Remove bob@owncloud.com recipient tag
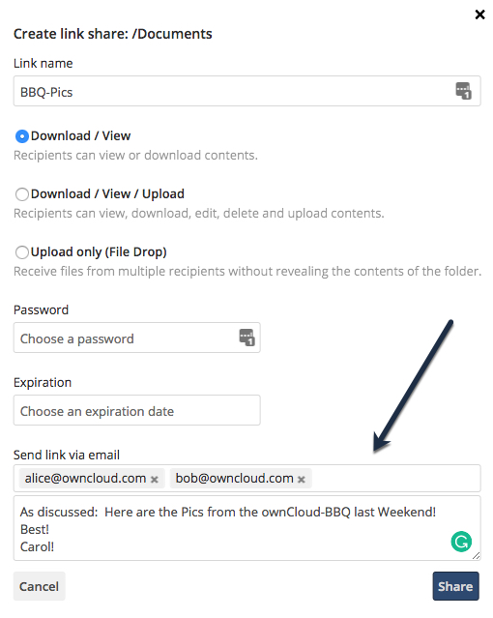Image resolution: width=493 pixels, height=618 pixels. 301,480
